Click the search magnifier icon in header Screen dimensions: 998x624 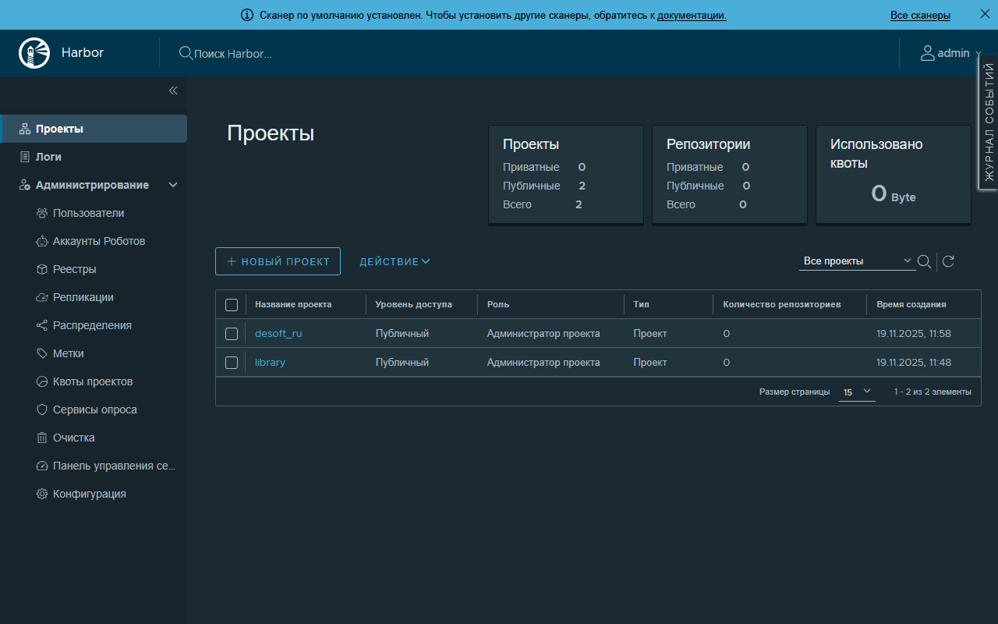(x=186, y=53)
